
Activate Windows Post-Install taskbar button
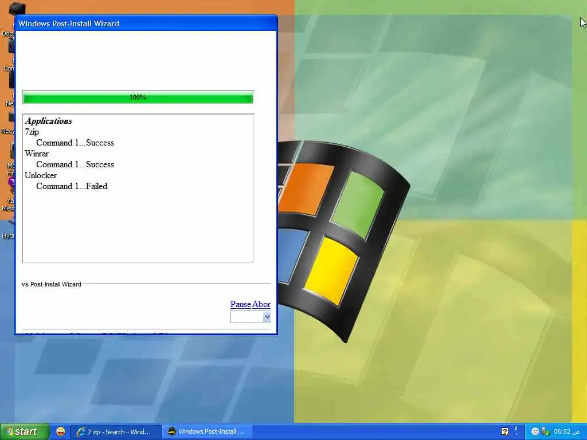[208, 432]
